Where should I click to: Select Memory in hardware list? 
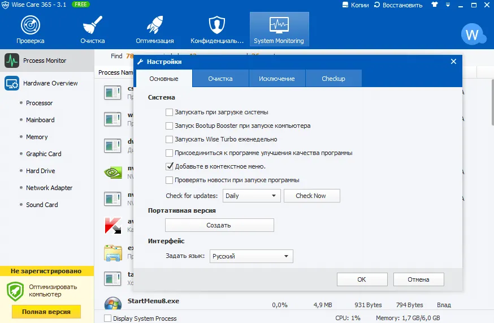coord(37,137)
